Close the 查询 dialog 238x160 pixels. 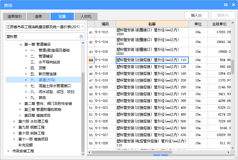point(234,5)
